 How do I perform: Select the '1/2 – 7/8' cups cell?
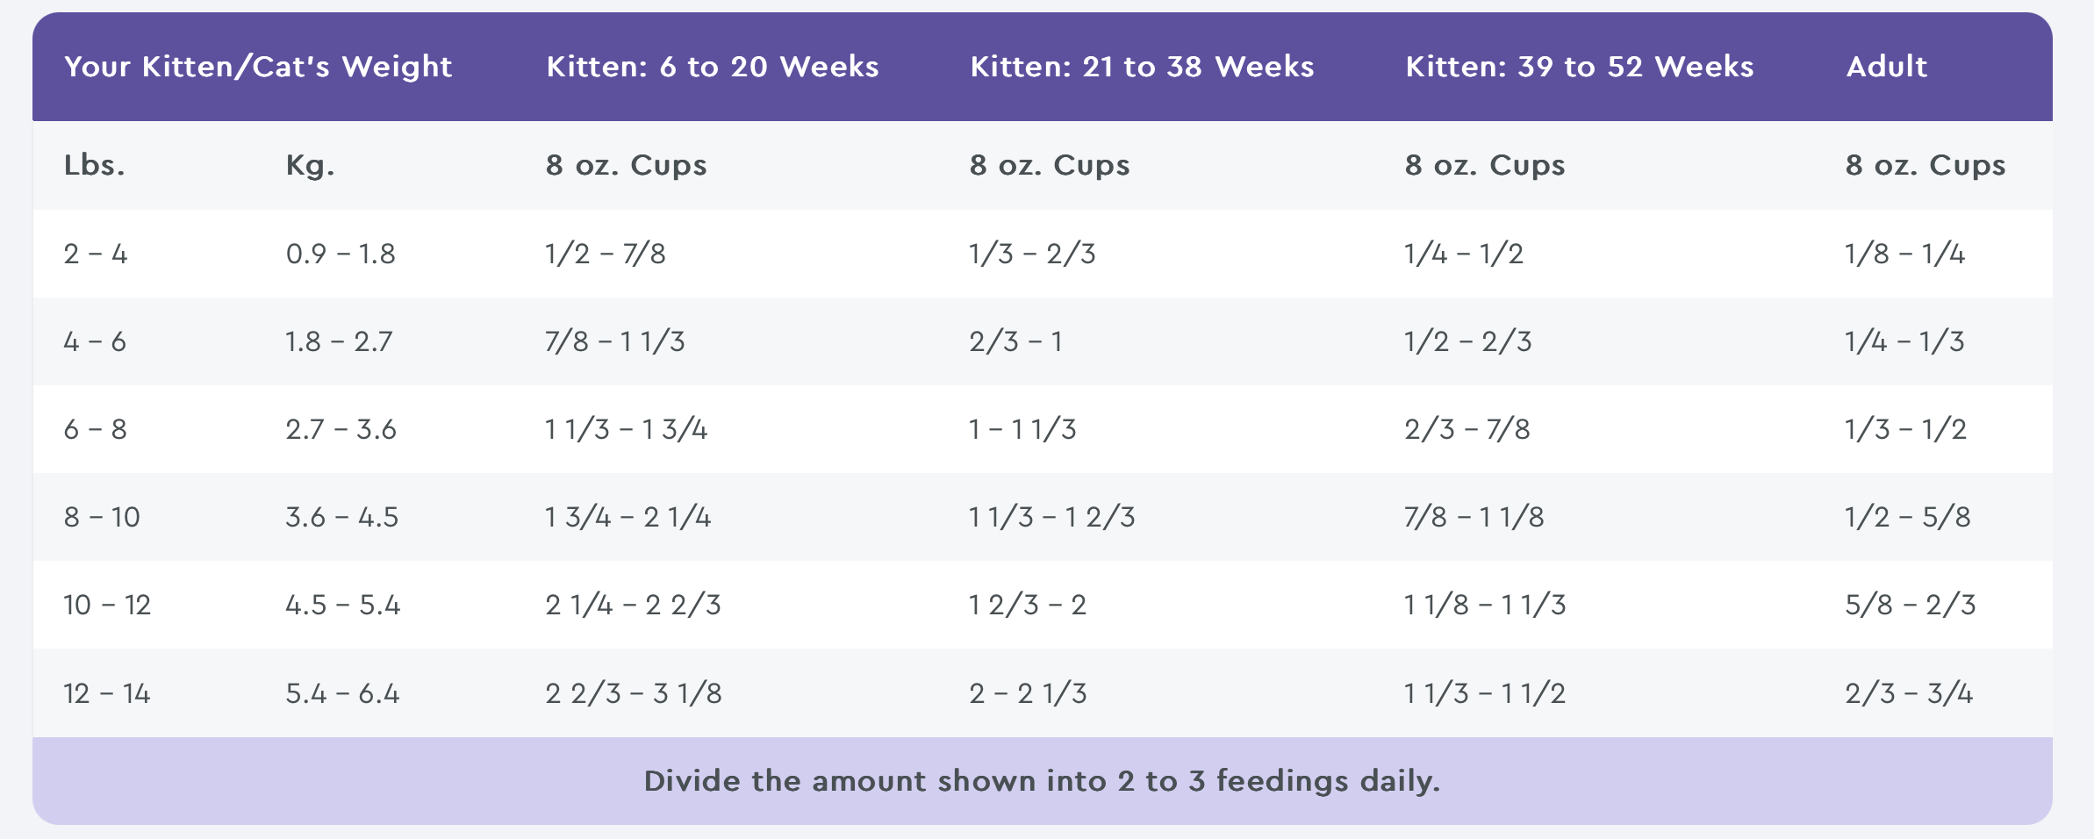(606, 254)
